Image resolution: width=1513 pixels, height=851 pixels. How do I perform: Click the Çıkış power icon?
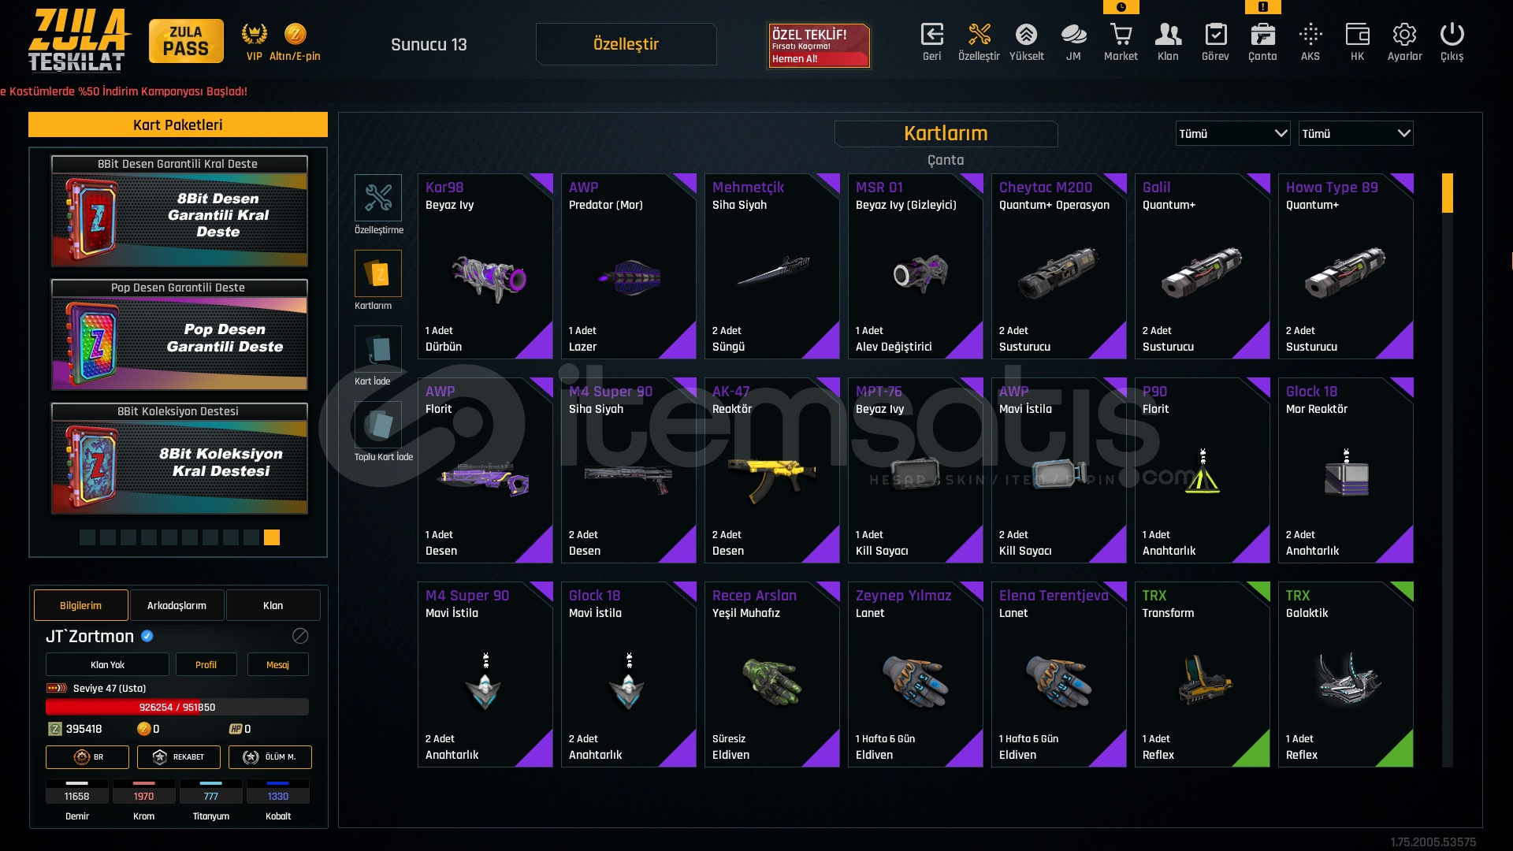[x=1452, y=35]
